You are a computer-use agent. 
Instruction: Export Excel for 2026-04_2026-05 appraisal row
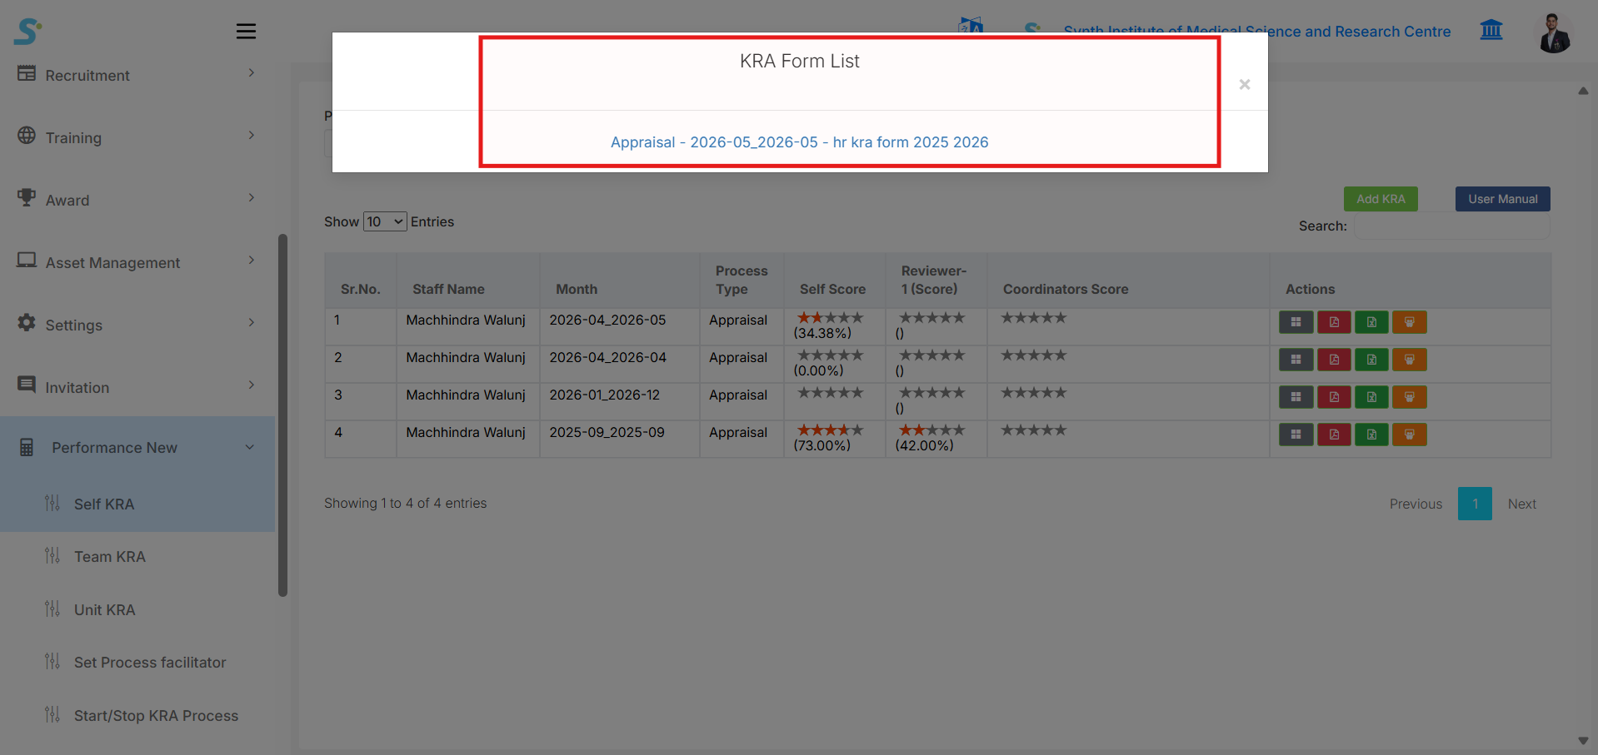point(1371,322)
